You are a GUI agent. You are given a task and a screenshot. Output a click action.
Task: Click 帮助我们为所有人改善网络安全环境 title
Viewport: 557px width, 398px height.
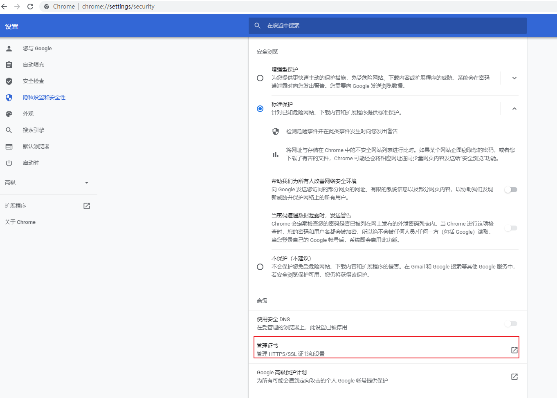(314, 181)
